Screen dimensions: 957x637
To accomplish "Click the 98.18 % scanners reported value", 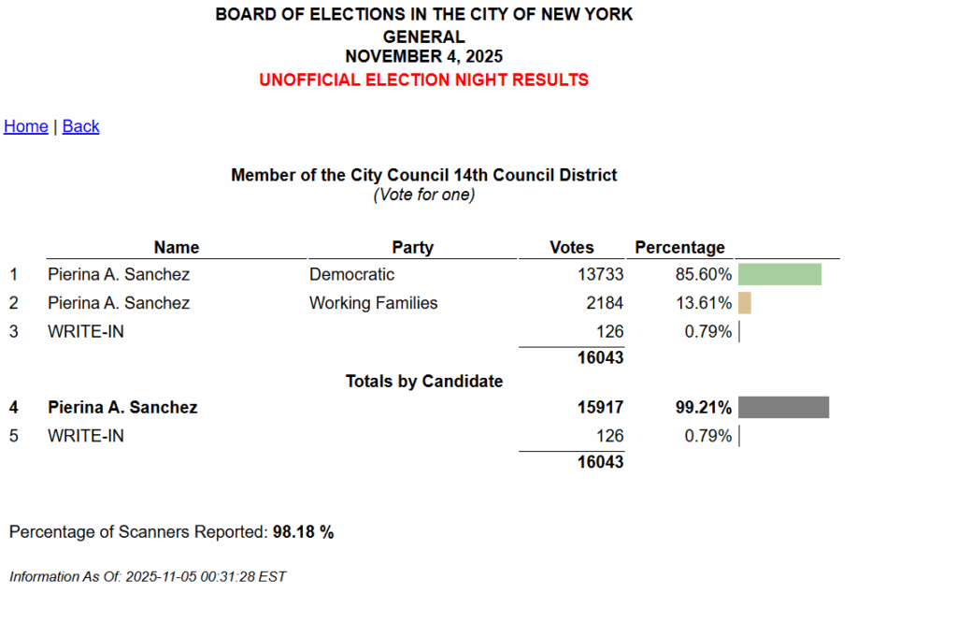I will point(303,532).
